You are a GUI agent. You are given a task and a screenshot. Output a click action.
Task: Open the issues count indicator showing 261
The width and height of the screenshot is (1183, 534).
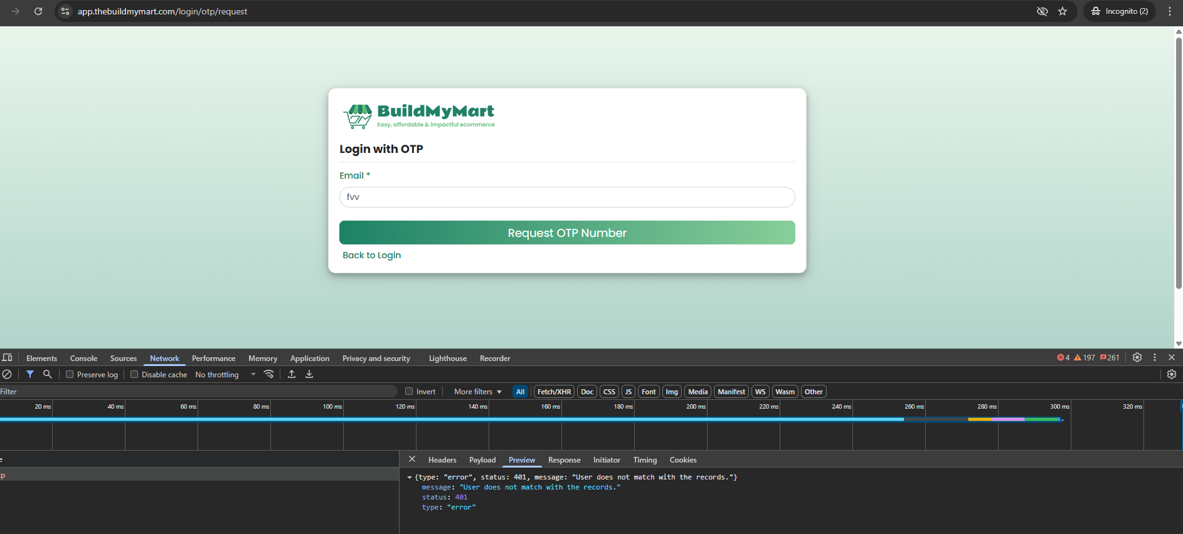click(x=1110, y=358)
